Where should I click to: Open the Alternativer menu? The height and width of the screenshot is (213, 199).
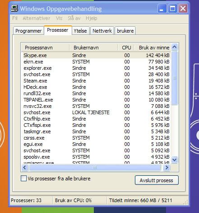coord(37,18)
